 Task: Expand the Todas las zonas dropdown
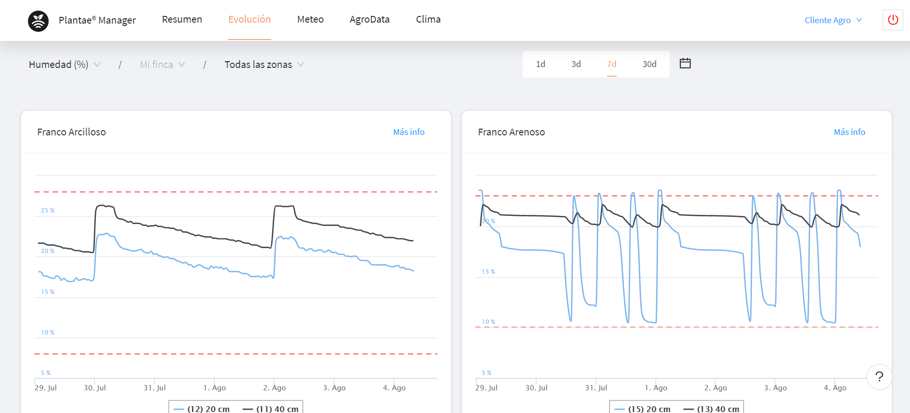click(264, 65)
